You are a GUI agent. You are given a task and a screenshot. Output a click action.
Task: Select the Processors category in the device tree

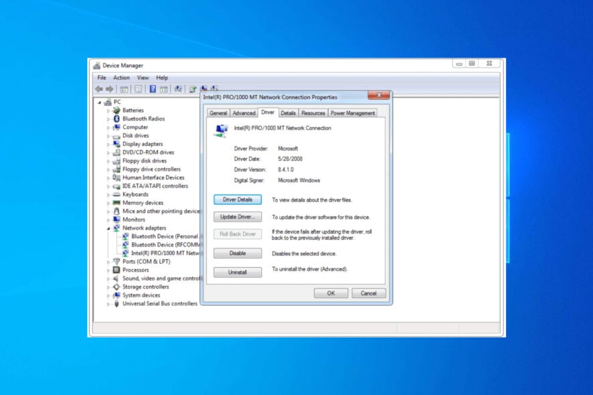point(135,270)
